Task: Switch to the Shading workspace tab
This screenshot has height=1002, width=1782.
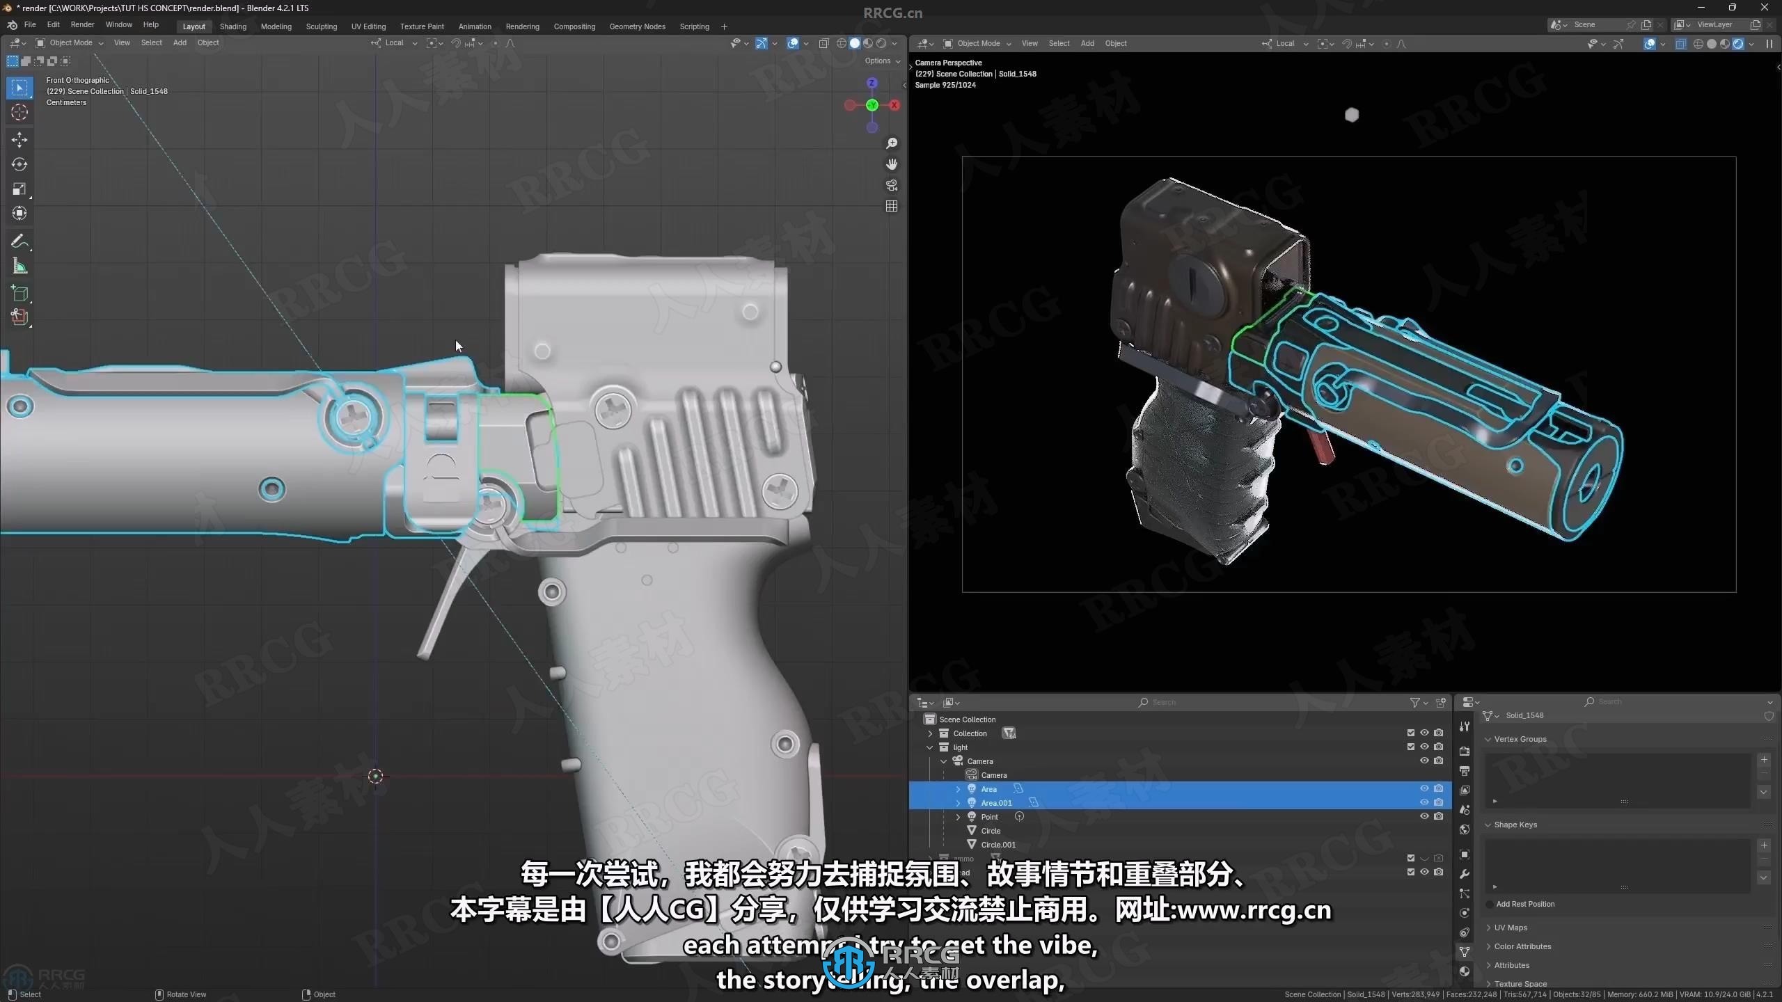Action: pos(233,26)
